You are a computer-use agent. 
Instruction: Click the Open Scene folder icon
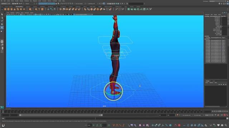click(x=15, y=4)
